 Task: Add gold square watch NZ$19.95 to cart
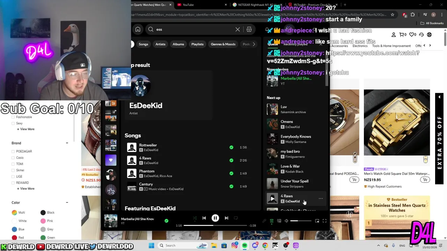(425, 180)
